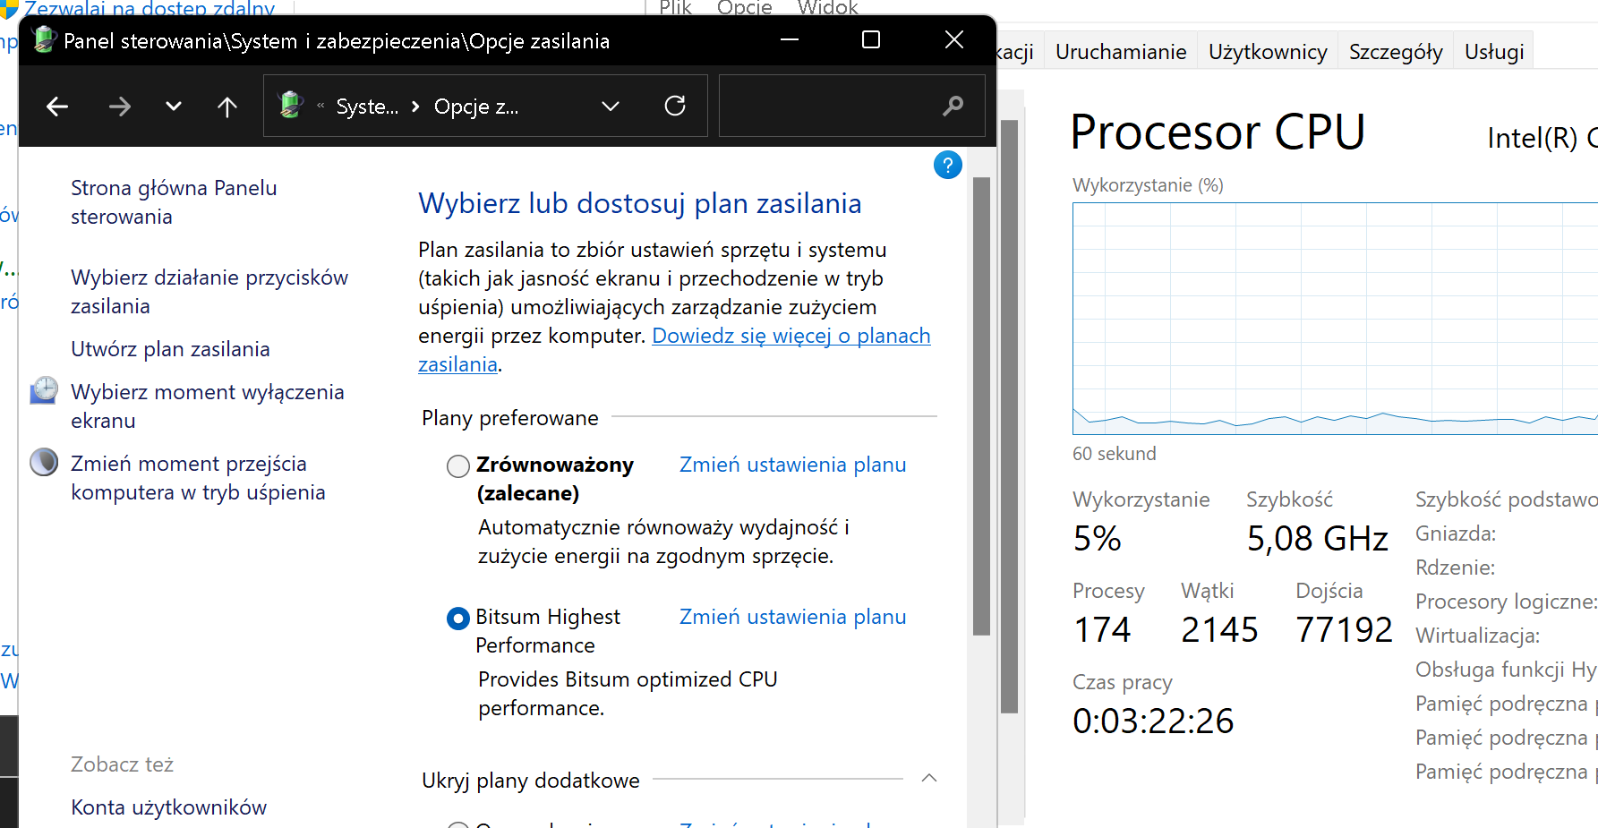This screenshot has width=1598, height=828.
Task: Open Widok menu in Task Manager
Action: (827, 8)
